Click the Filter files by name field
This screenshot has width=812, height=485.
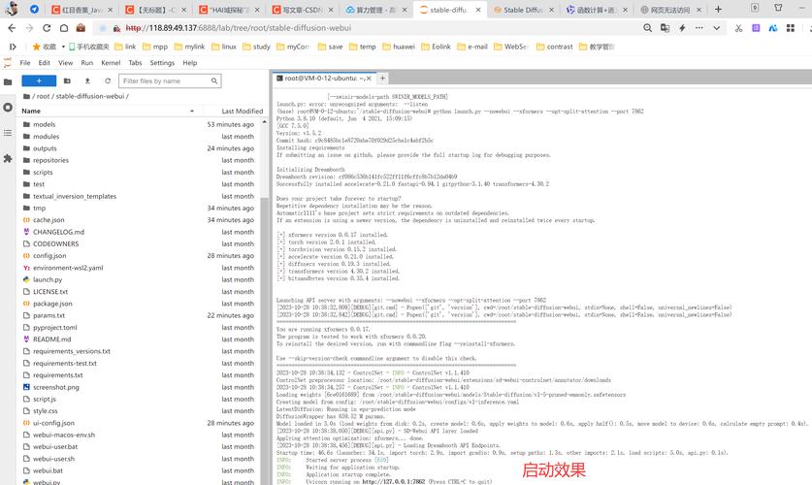pos(170,81)
